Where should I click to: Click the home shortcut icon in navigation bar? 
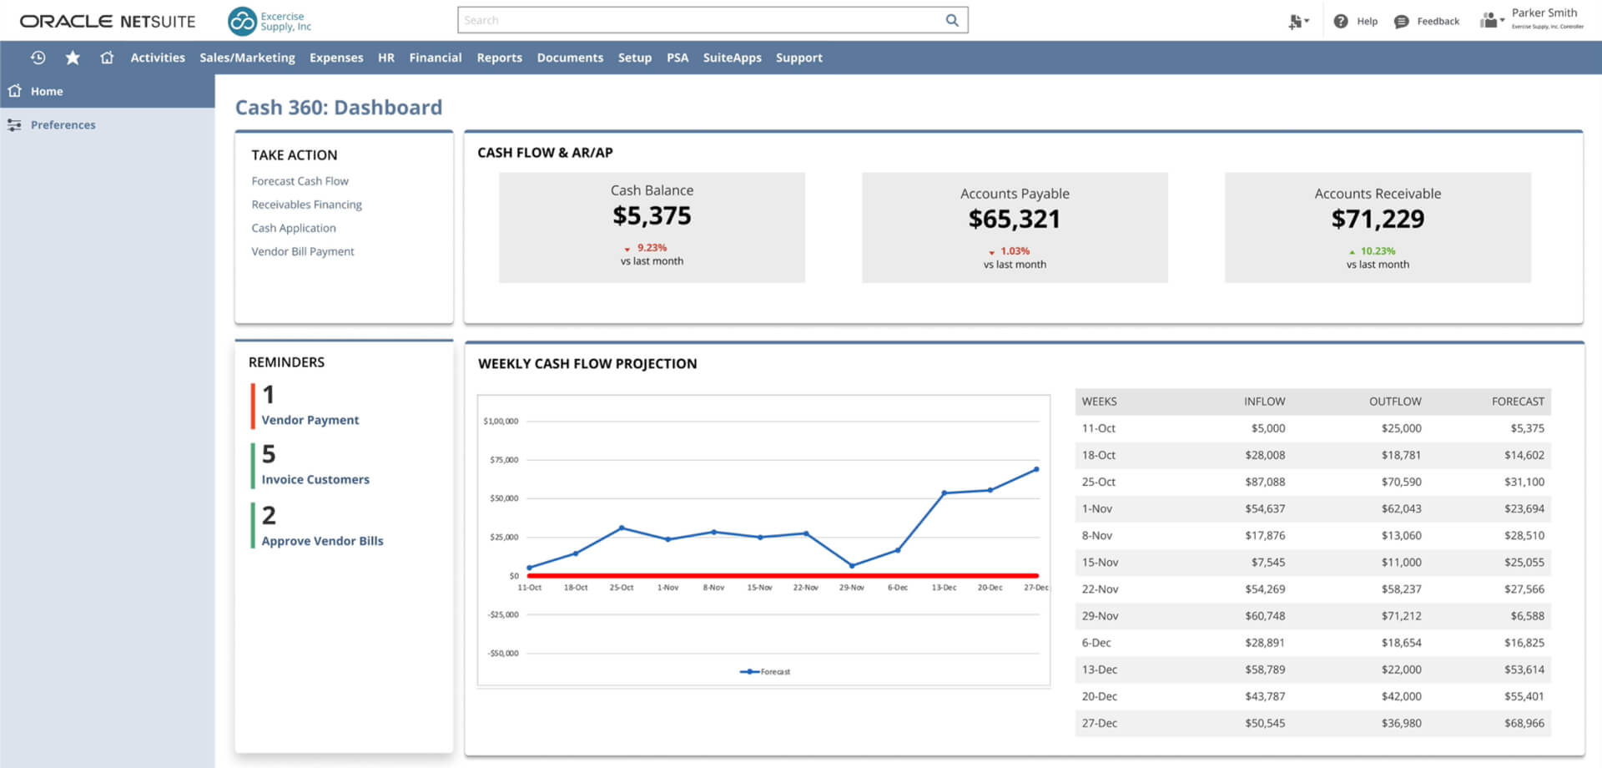(107, 58)
